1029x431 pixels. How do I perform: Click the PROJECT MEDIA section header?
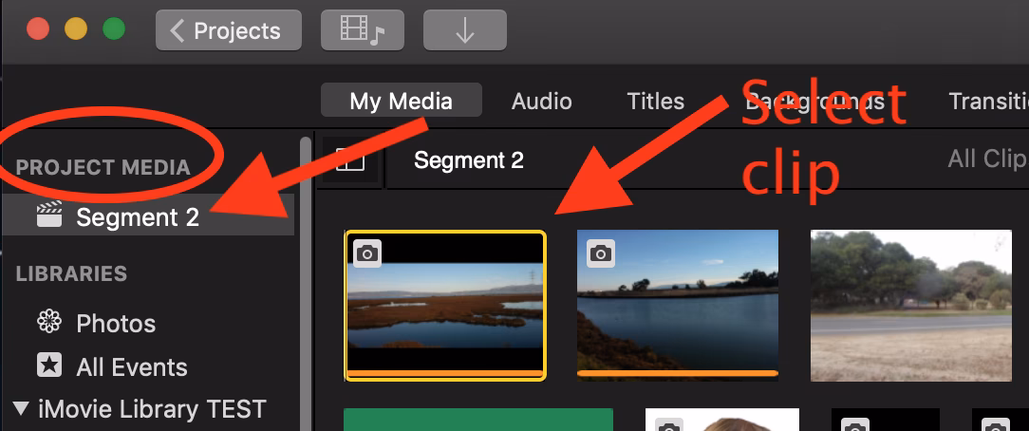click(x=103, y=167)
